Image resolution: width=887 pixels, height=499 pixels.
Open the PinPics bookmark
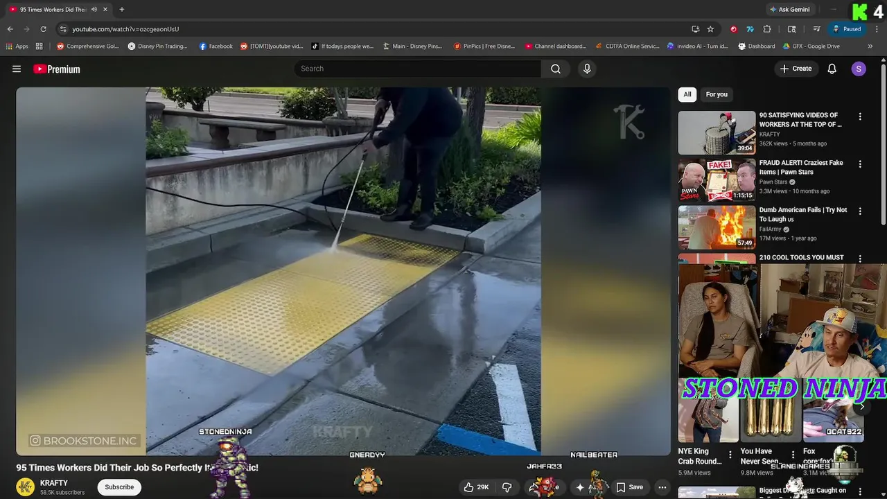[x=484, y=46]
